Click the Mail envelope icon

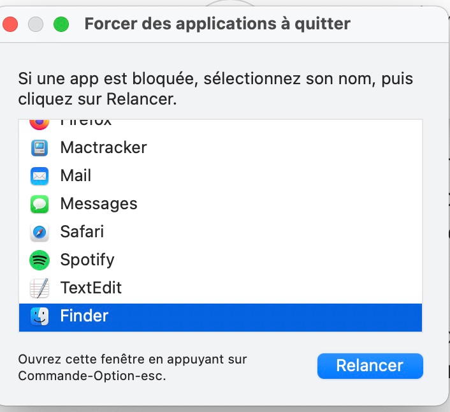pos(40,176)
